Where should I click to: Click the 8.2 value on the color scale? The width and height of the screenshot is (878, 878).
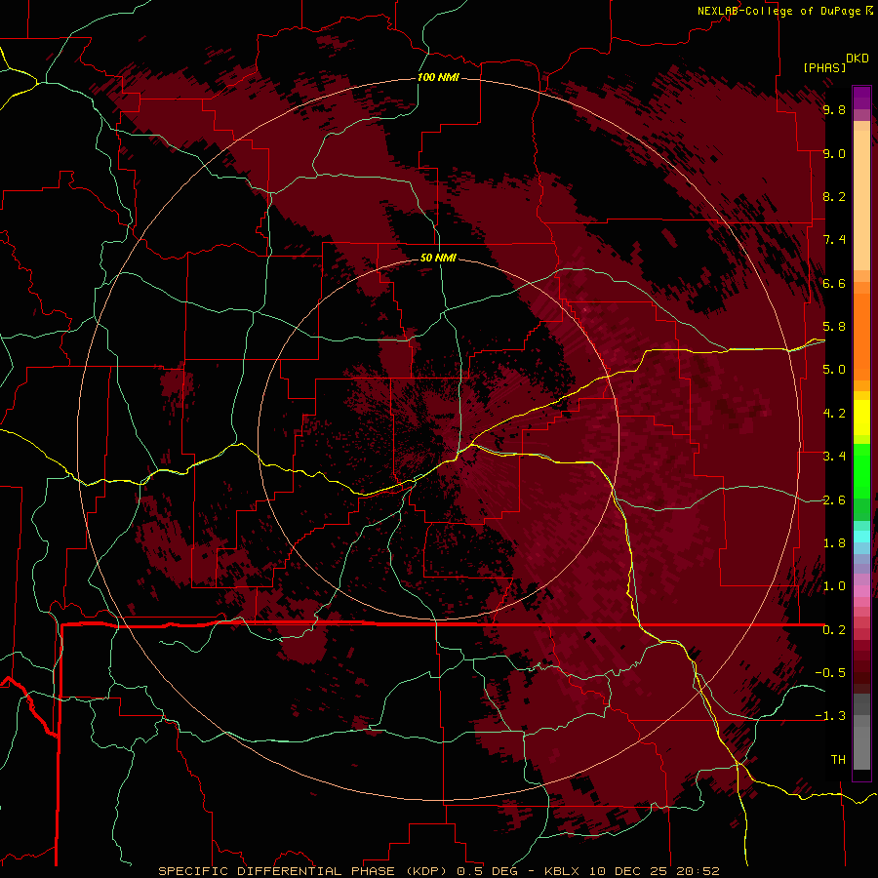pos(834,196)
